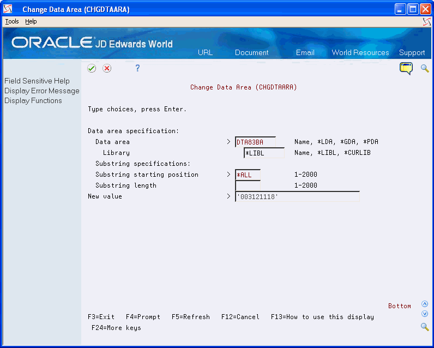Open the blue question mark help icon

coord(137,68)
